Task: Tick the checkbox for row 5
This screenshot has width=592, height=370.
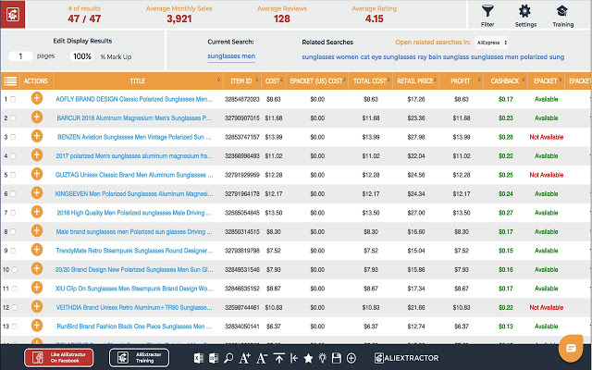Action: tap(13, 176)
